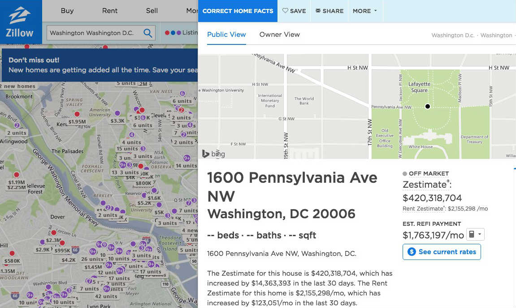Image resolution: width=516 pixels, height=308 pixels.
Task: Expand the MORE dropdown menu
Action: coord(364,11)
